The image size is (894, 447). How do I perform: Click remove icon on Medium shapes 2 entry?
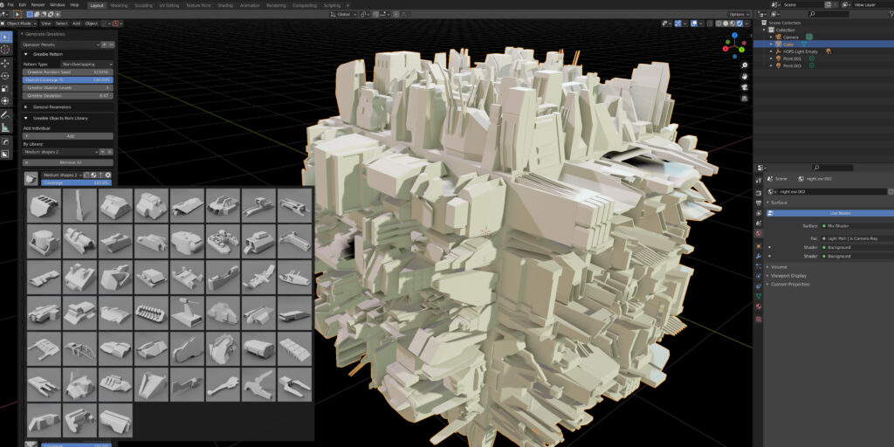[108, 175]
